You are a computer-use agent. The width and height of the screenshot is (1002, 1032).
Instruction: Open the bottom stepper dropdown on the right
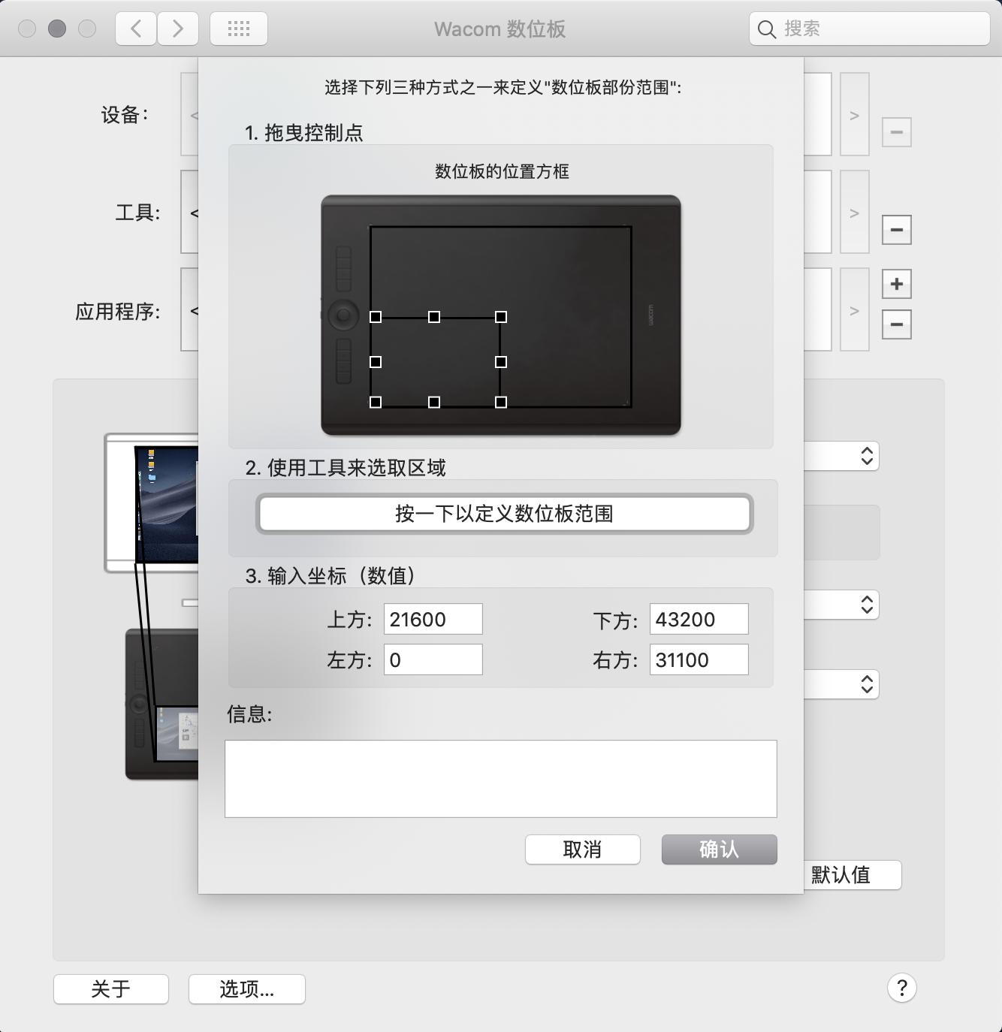pyautogui.click(x=865, y=684)
